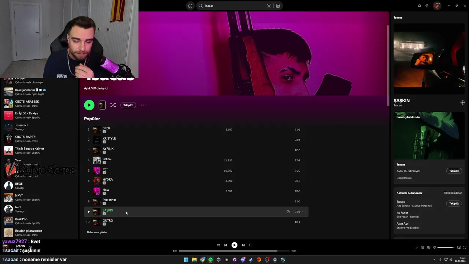Select the PBT track
This screenshot has width=469, height=264.
click(196, 170)
